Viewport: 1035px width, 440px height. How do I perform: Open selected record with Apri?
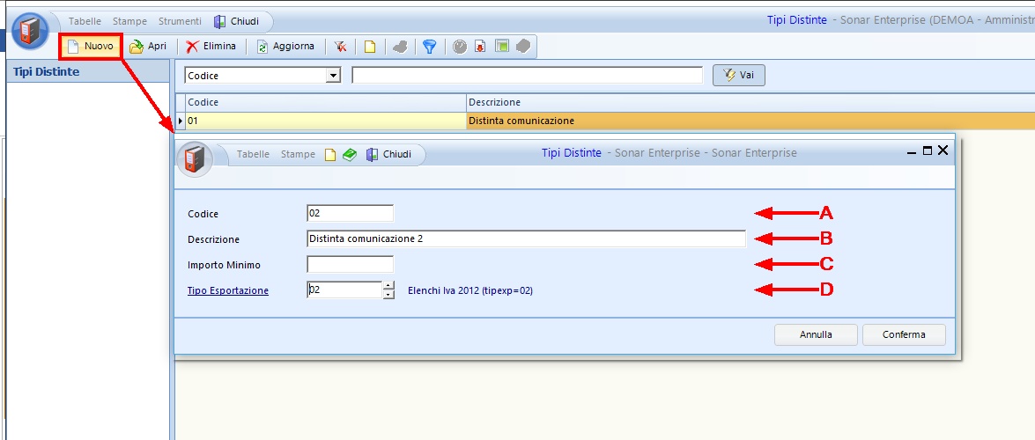(148, 47)
